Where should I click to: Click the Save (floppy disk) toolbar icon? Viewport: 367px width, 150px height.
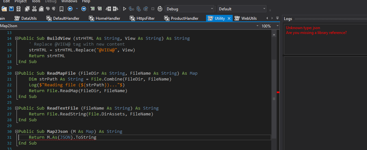11,9
